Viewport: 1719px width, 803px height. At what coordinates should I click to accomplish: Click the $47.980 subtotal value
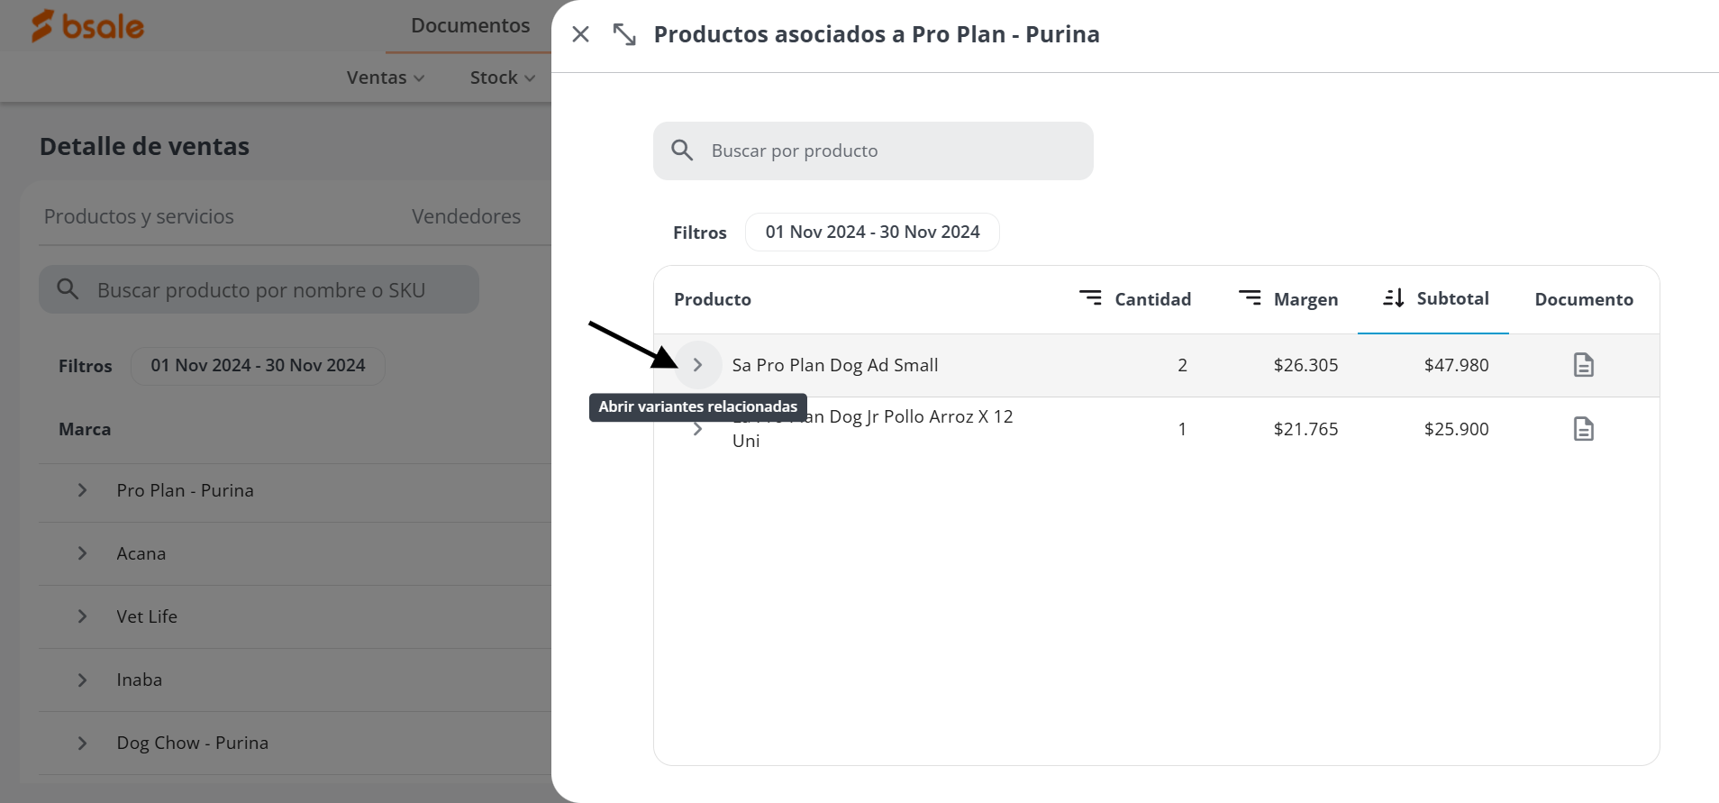[1456, 365]
